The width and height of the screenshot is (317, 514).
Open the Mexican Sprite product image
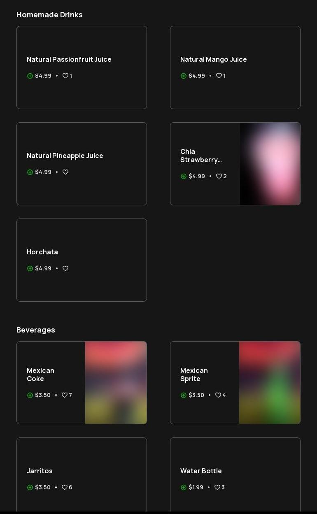(x=270, y=383)
